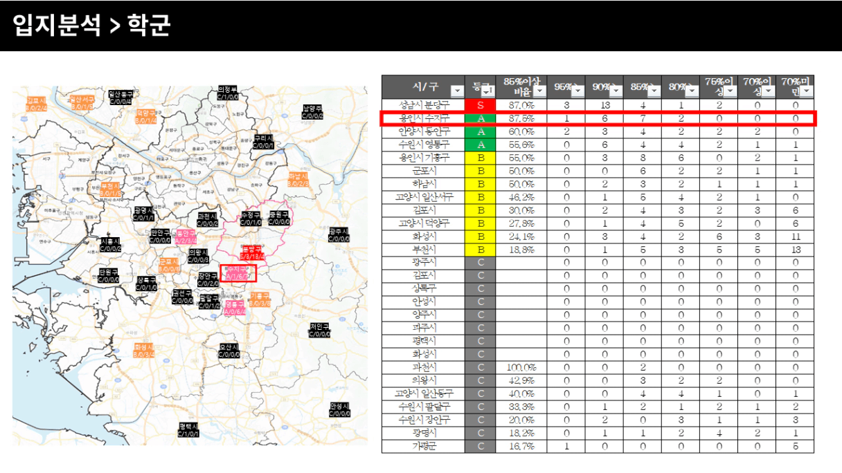Open the 95% column filter dropdown

point(578,91)
